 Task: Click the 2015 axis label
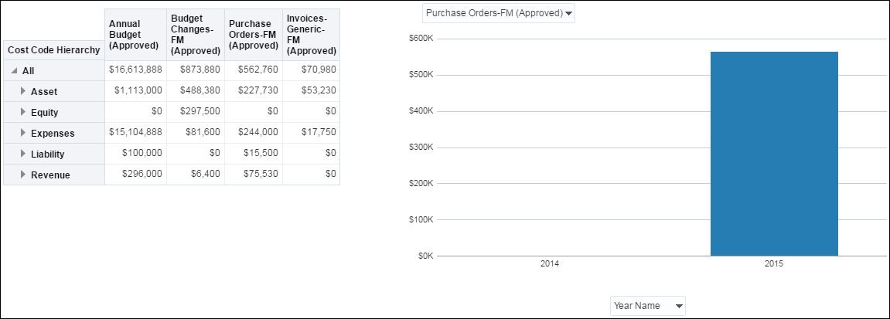[x=774, y=264]
